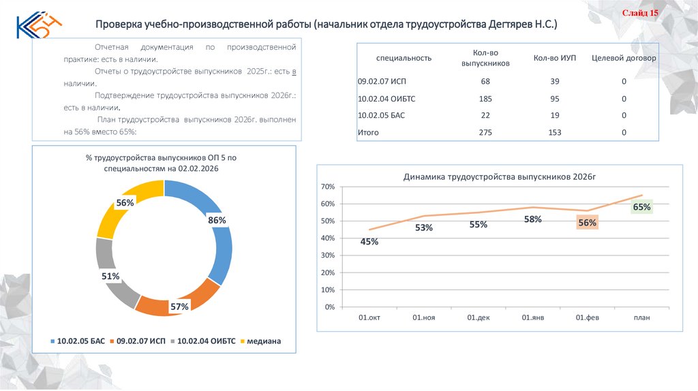
Task: Click line chart title 'Динамика трудоустройства выпускников 2026г'
Action: click(500, 176)
